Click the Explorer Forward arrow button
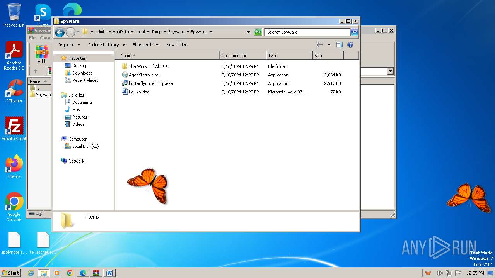 pyautogui.click(x=70, y=32)
